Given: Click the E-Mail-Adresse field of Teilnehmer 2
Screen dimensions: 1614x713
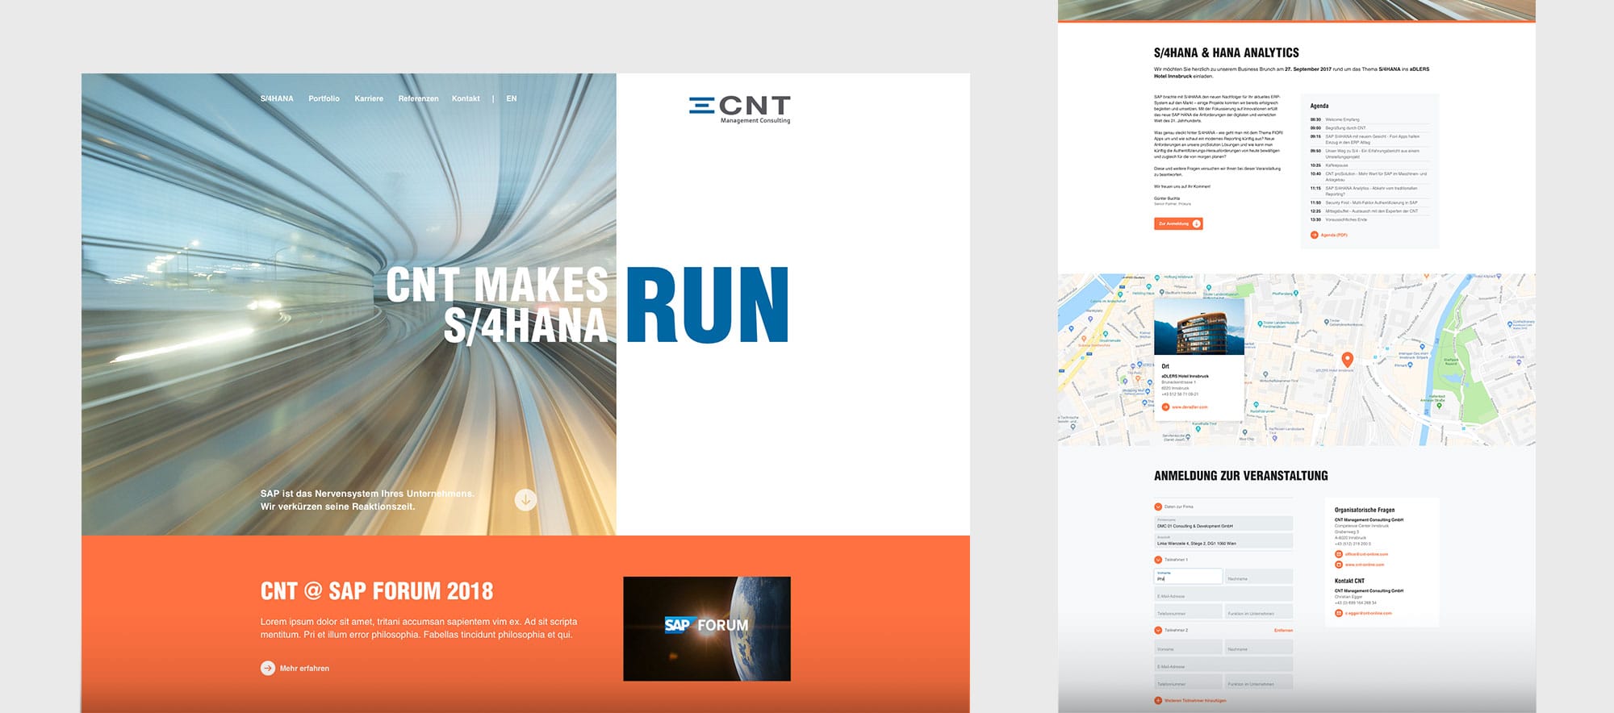Looking at the screenshot, I should coord(1223,664).
